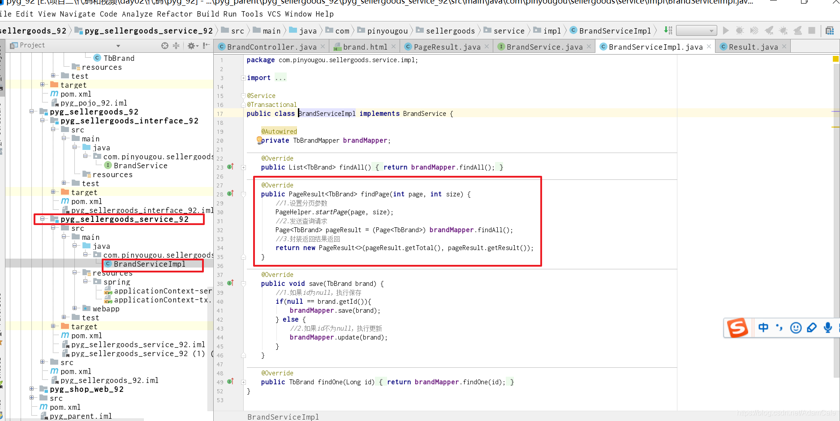Expand the folded import statements
The height and width of the screenshot is (421, 840).
(x=243, y=78)
